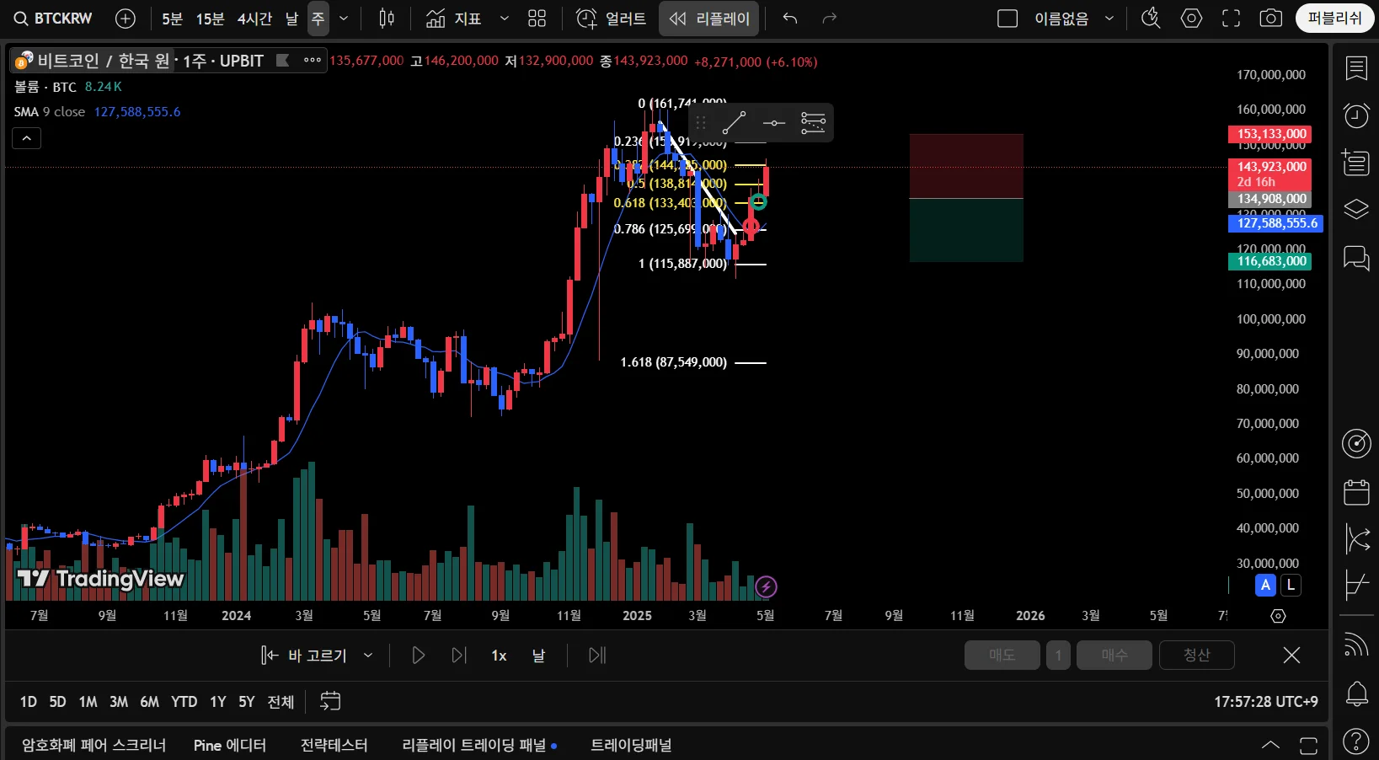Expand the timeframe dropdown arrow
1379x760 pixels.
click(x=344, y=19)
